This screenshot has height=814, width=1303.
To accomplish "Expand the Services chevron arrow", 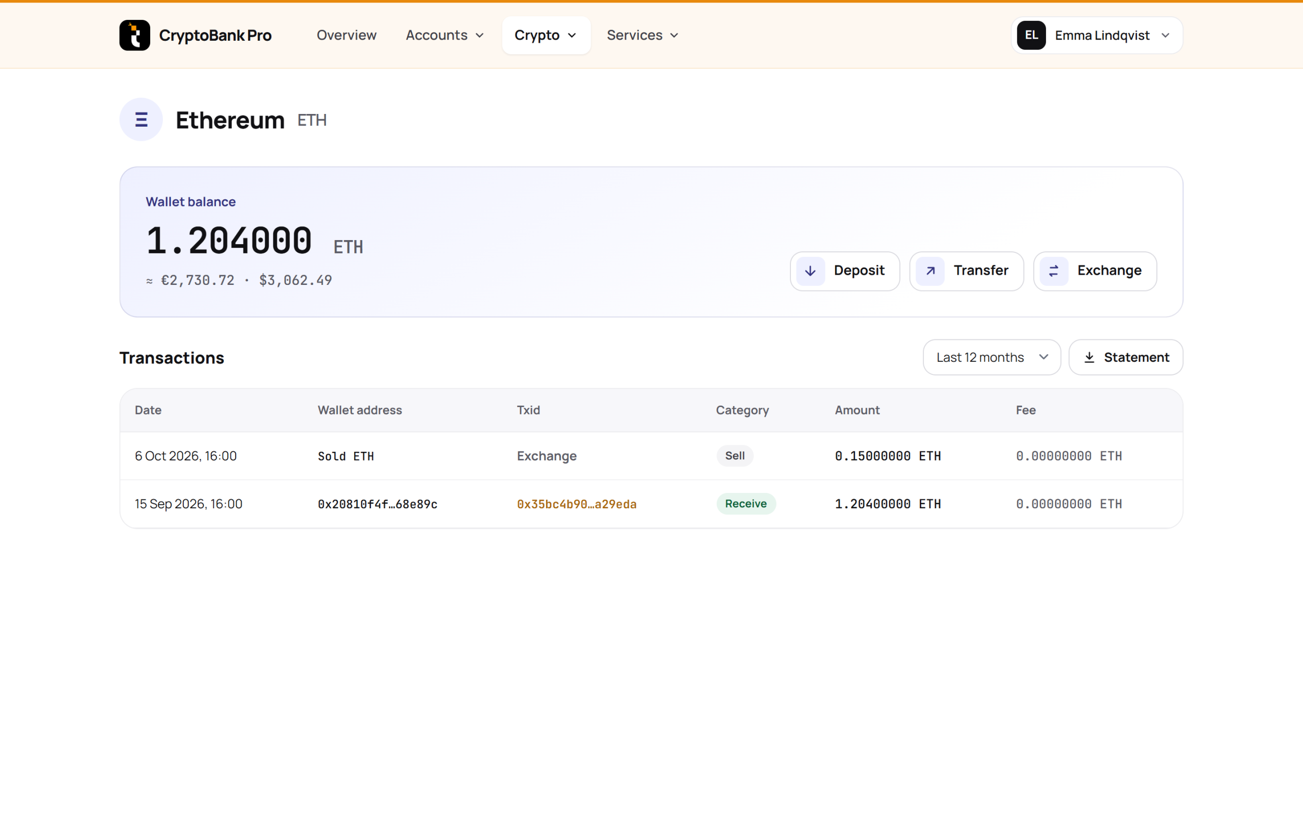I will coord(674,36).
